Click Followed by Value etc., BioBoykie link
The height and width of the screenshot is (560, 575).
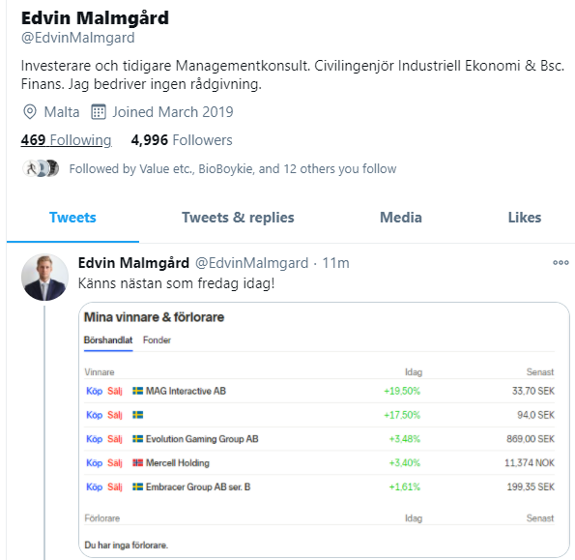pyautogui.click(x=233, y=169)
